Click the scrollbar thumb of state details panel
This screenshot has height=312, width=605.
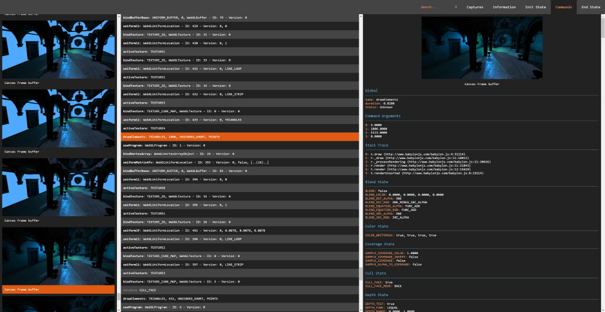(x=603, y=27)
